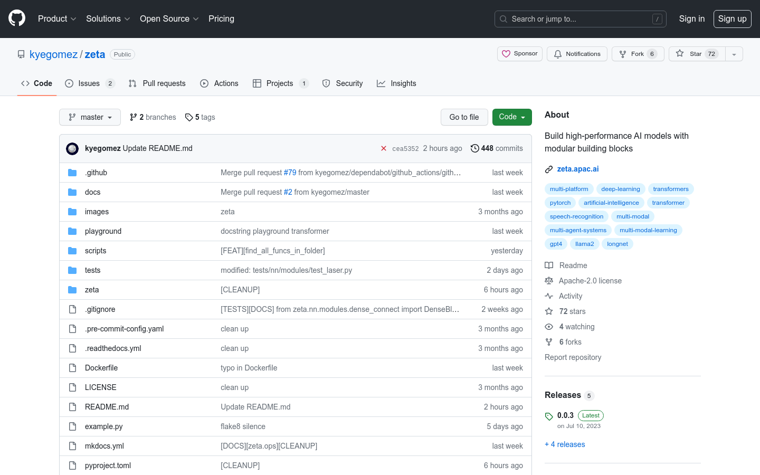Open the mkdocs.yml file
Screen dimensions: 760x475
point(104,446)
